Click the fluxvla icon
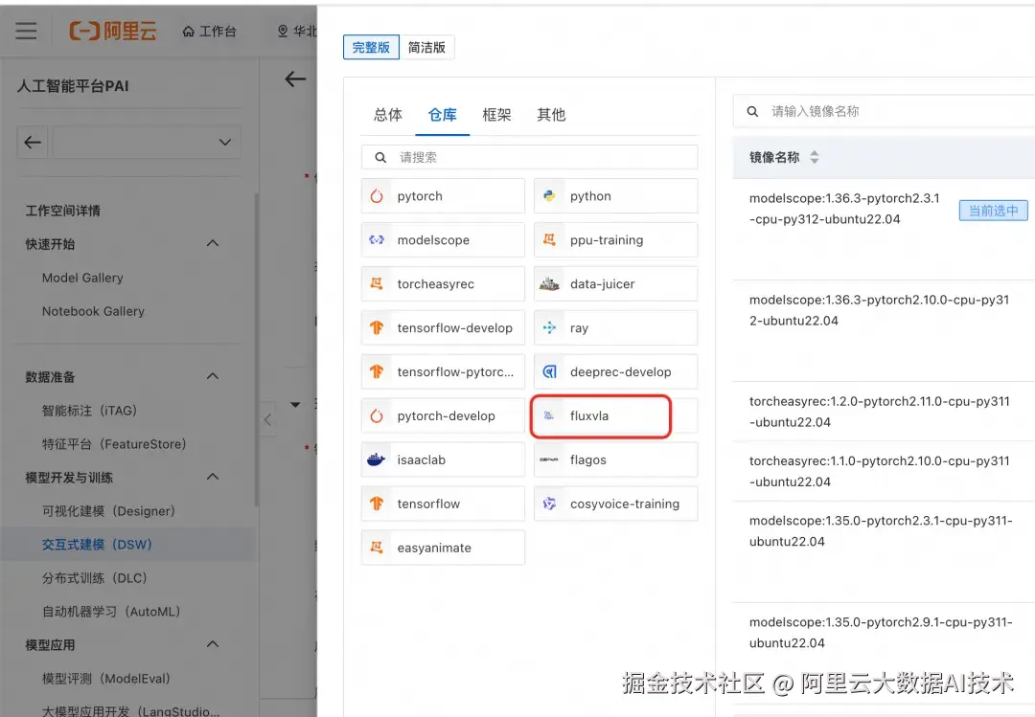The image size is (1035, 717). pos(548,415)
